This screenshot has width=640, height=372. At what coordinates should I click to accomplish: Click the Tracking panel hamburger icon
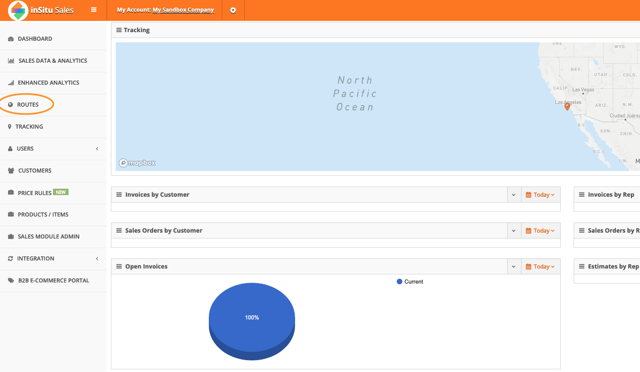(119, 30)
